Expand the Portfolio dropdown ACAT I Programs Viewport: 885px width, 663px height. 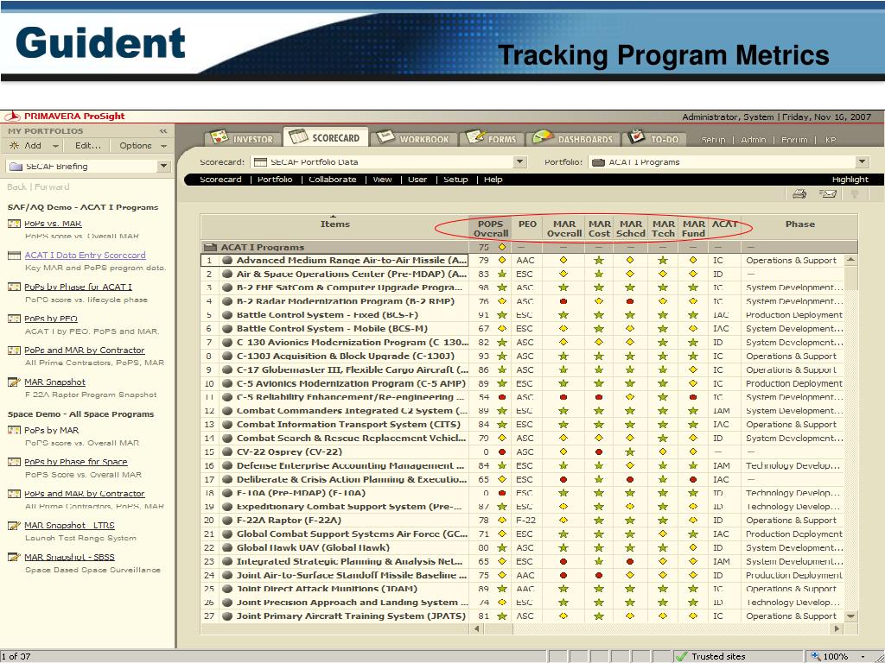(x=862, y=161)
